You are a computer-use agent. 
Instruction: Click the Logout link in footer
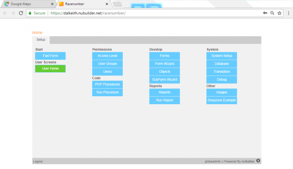[38, 161]
